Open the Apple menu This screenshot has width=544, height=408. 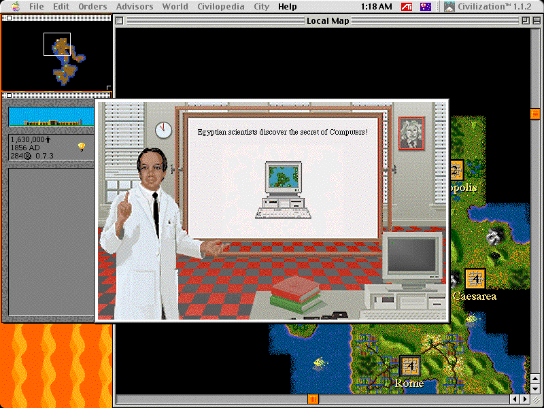[16, 6]
